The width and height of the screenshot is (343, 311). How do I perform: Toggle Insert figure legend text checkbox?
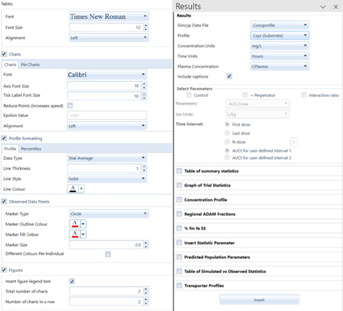72,281
